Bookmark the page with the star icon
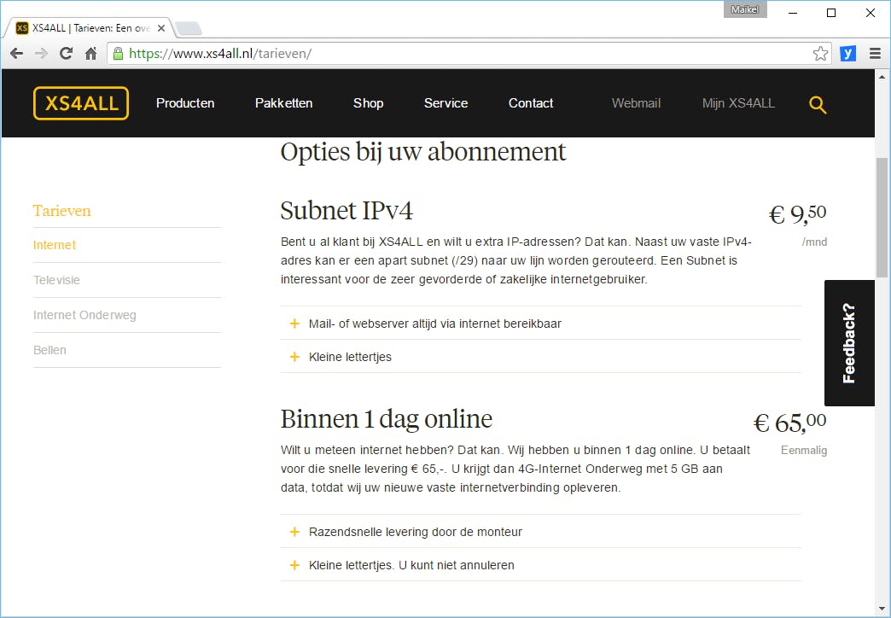 (x=820, y=52)
